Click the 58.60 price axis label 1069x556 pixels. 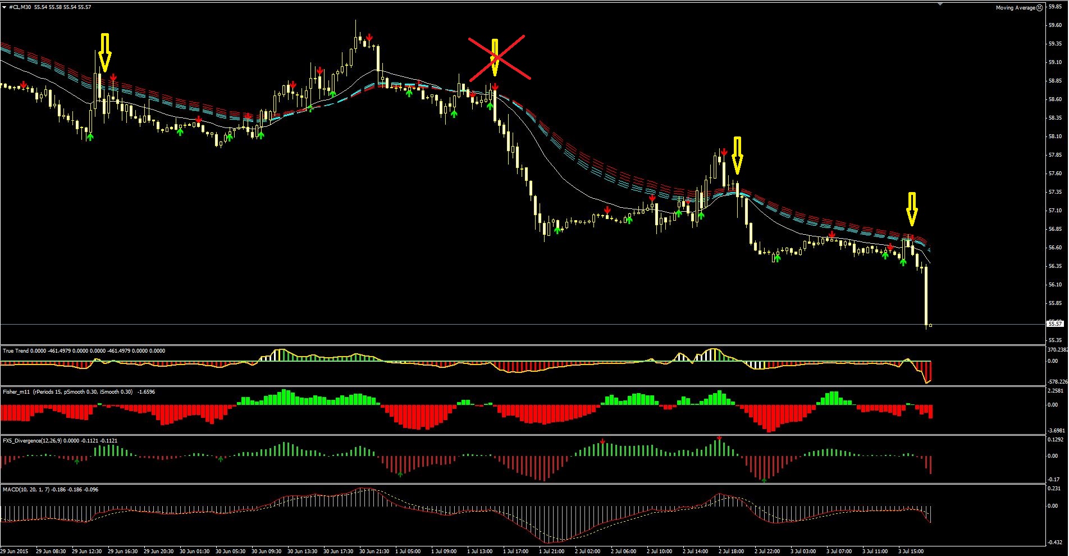(x=1055, y=99)
